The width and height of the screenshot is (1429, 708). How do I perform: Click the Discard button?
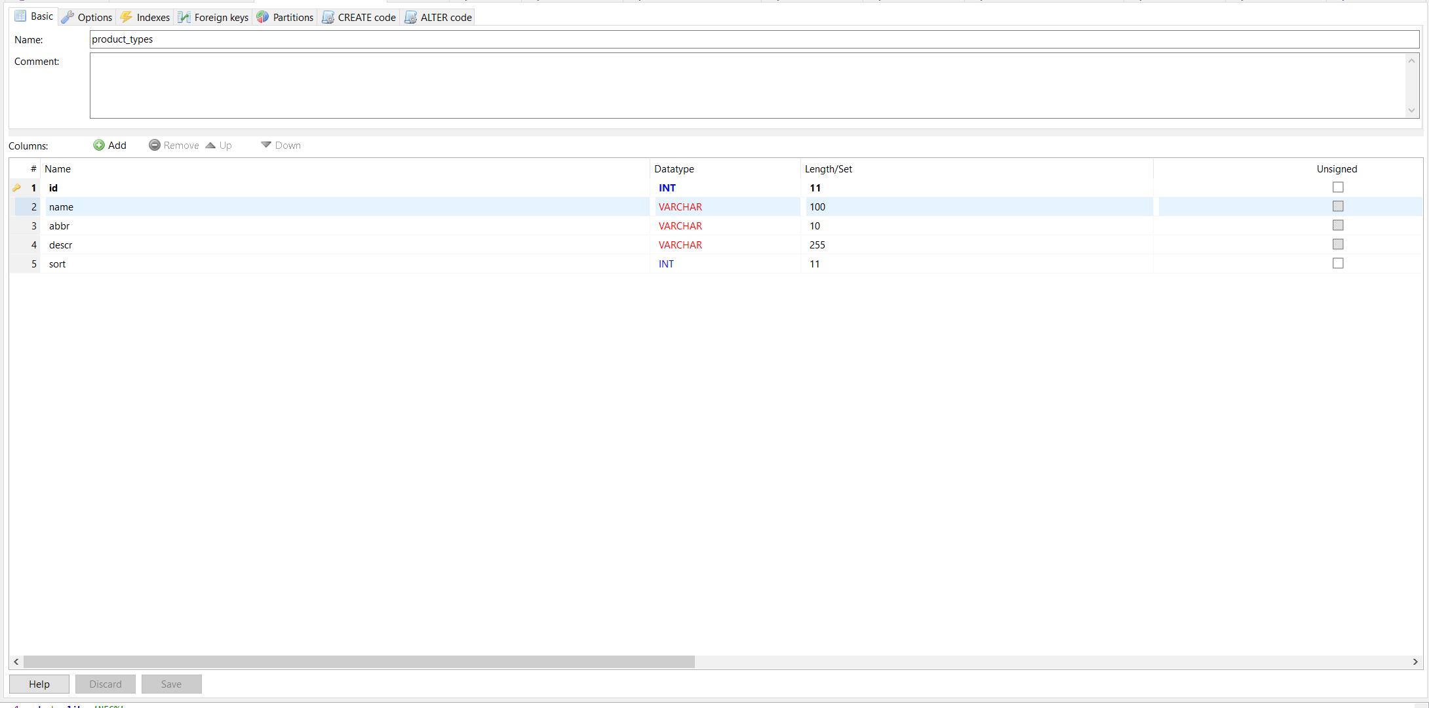pos(105,684)
